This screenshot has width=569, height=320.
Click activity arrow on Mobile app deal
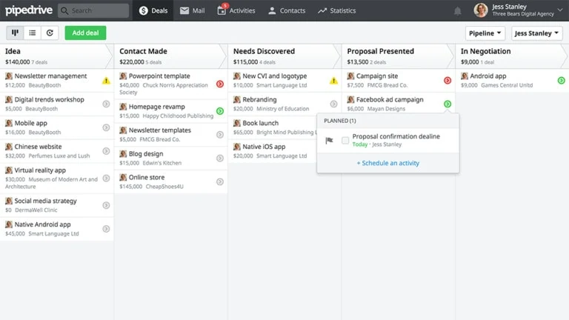(106, 127)
